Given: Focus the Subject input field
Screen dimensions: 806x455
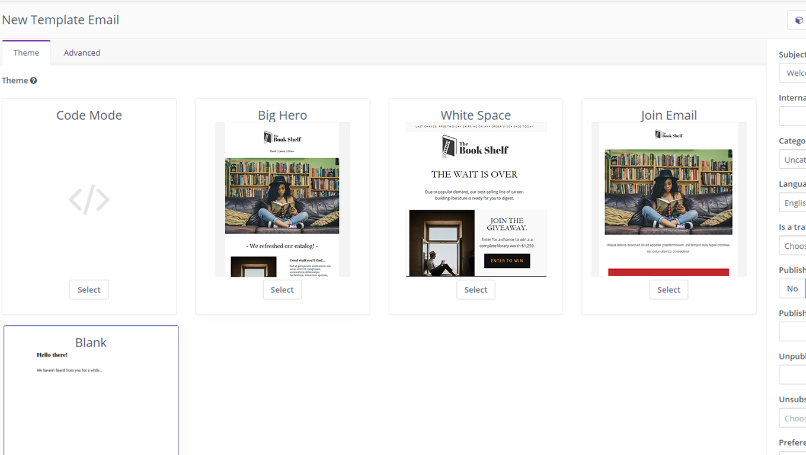Looking at the screenshot, I should point(792,73).
